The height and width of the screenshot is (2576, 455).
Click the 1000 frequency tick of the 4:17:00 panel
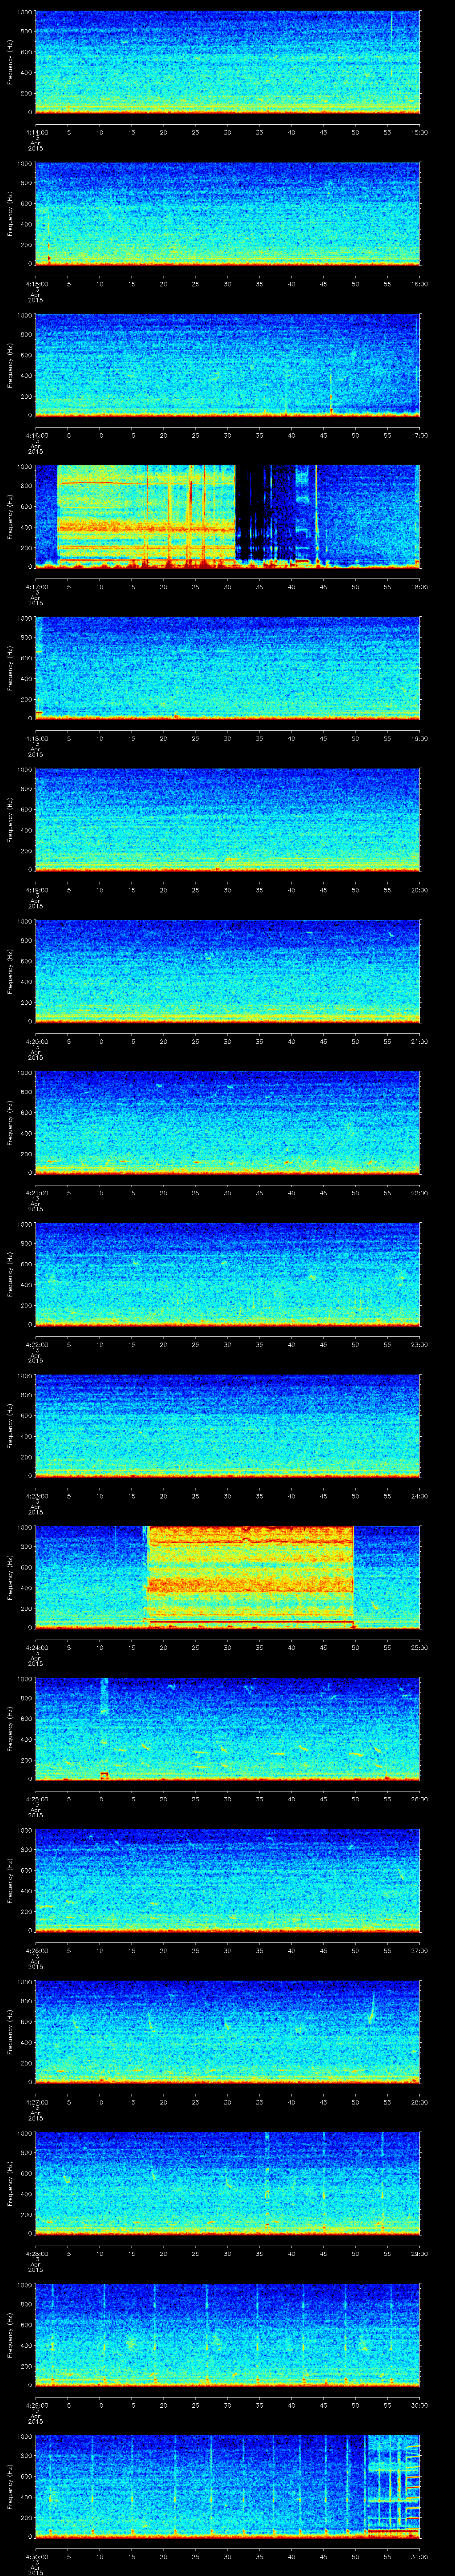coord(24,467)
